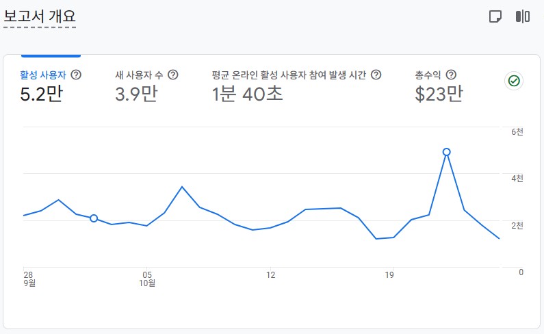
Task: Click the 3.9만 new users value
Action: coord(136,94)
